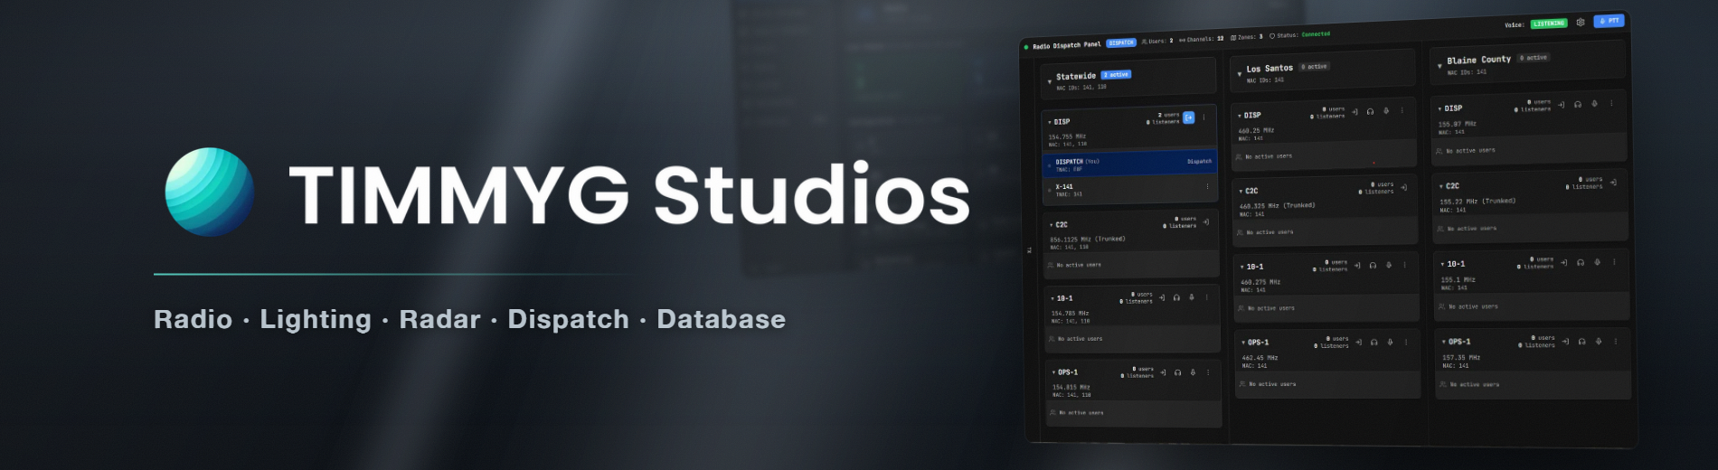Click the join icon on Statewide 10-1

(x=1161, y=297)
